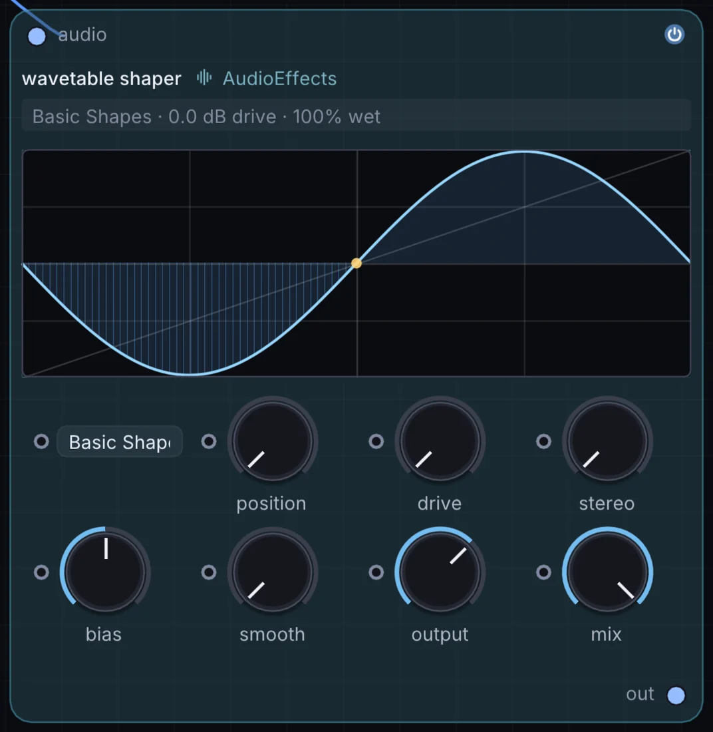Click the waveshaper curve display
The image size is (713, 732).
click(x=356, y=264)
